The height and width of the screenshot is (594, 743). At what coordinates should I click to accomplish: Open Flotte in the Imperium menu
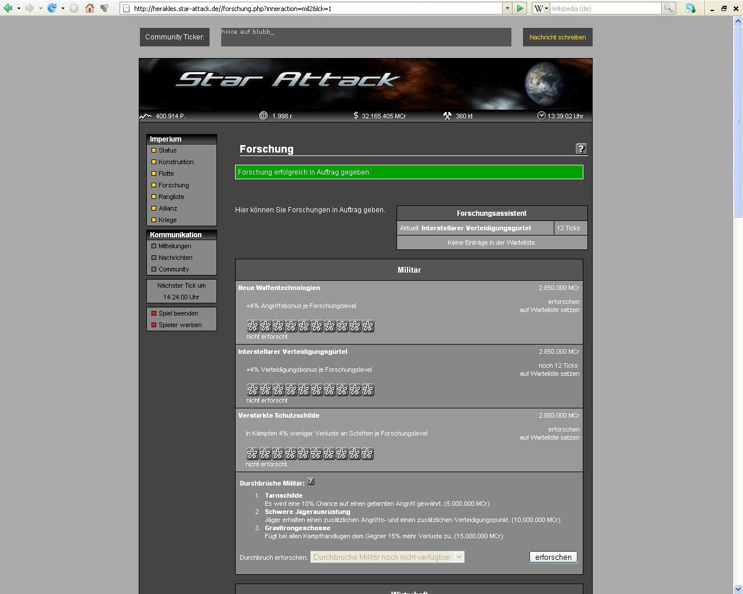[166, 173]
